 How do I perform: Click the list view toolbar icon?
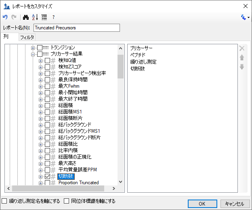tap(44, 17)
